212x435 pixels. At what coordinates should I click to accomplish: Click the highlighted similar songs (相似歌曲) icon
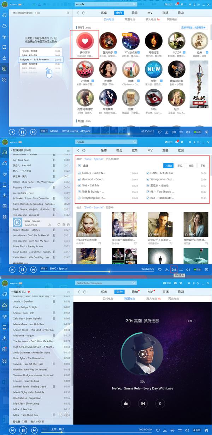173,269
